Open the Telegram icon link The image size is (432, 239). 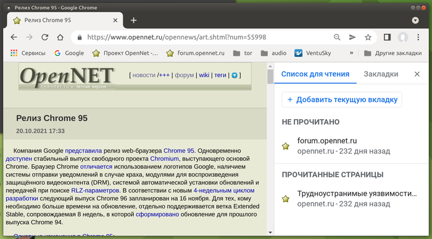235,75
